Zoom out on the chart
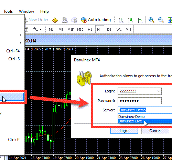 pos(161,20)
